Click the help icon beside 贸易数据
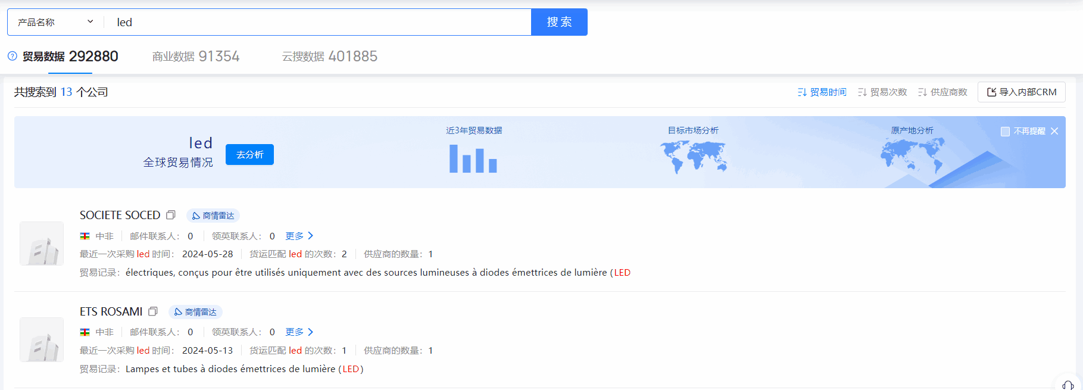The width and height of the screenshot is (1083, 390). point(13,56)
